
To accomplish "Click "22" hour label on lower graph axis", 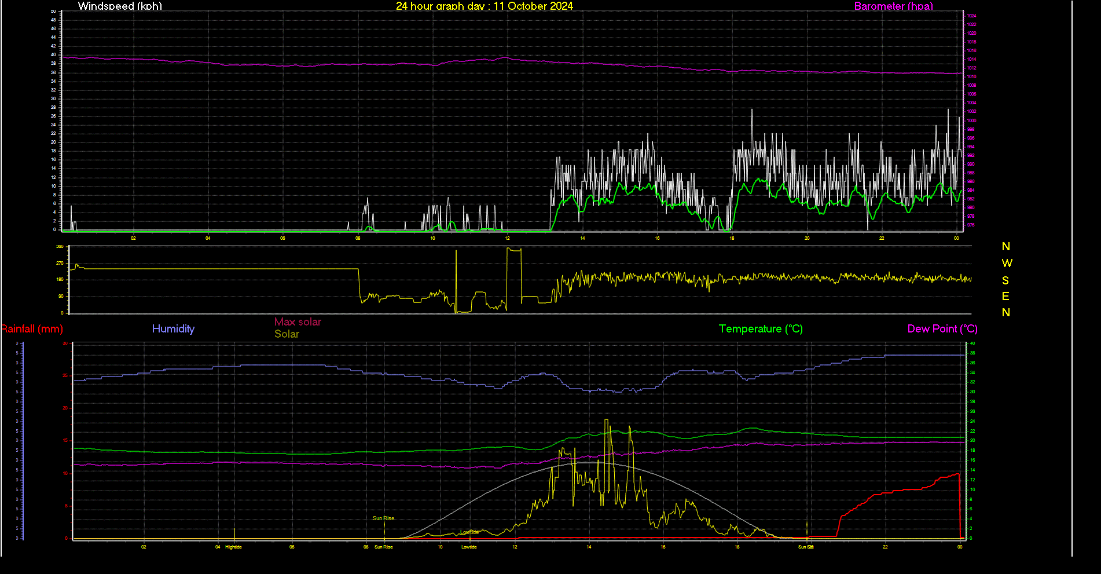I will coord(885,547).
